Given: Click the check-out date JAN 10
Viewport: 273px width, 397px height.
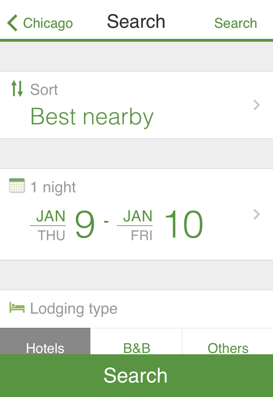Looking at the screenshot, I should (x=160, y=225).
